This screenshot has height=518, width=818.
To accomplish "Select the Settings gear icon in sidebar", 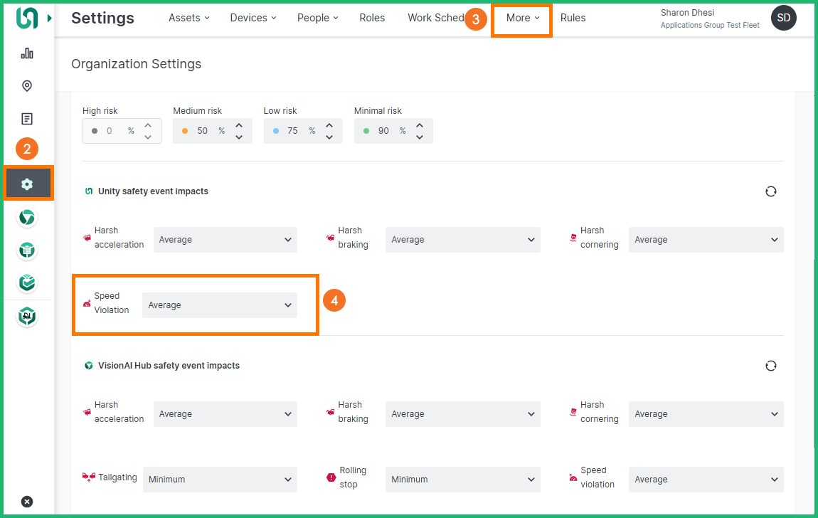I will (x=27, y=184).
